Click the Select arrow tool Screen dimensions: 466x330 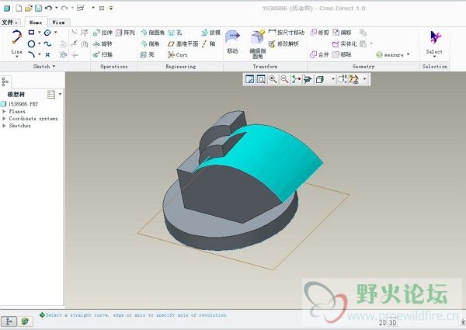tap(434, 41)
